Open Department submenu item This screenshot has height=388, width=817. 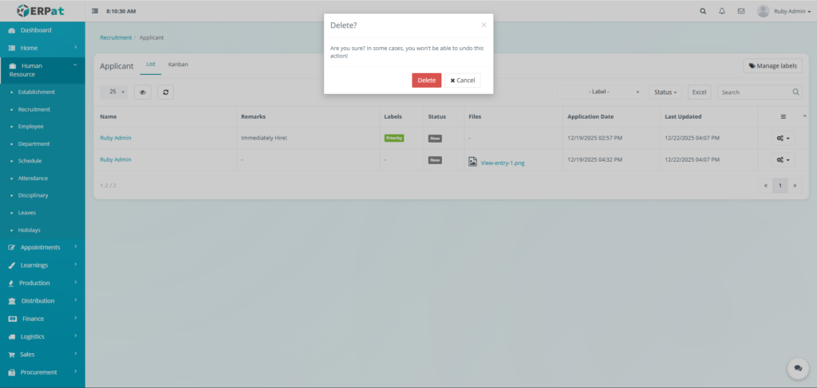tap(34, 143)
